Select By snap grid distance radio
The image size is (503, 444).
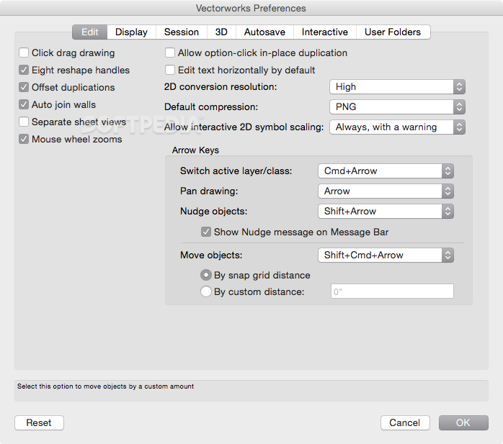pyautogui.click(x=206, y=275)
